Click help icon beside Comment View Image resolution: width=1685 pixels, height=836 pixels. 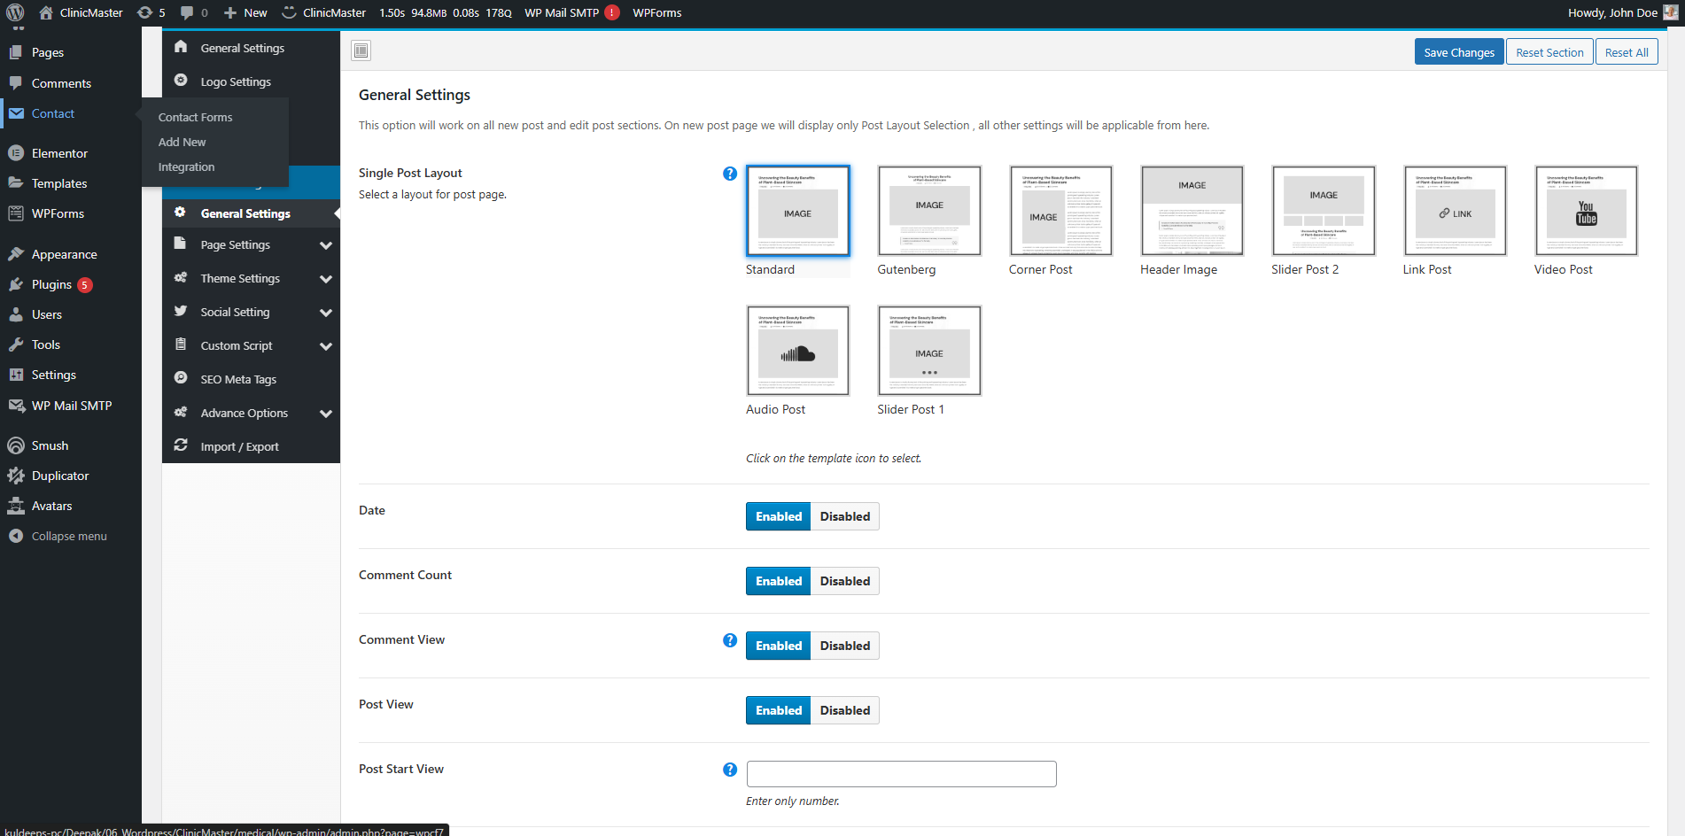[x=729, y=640]
